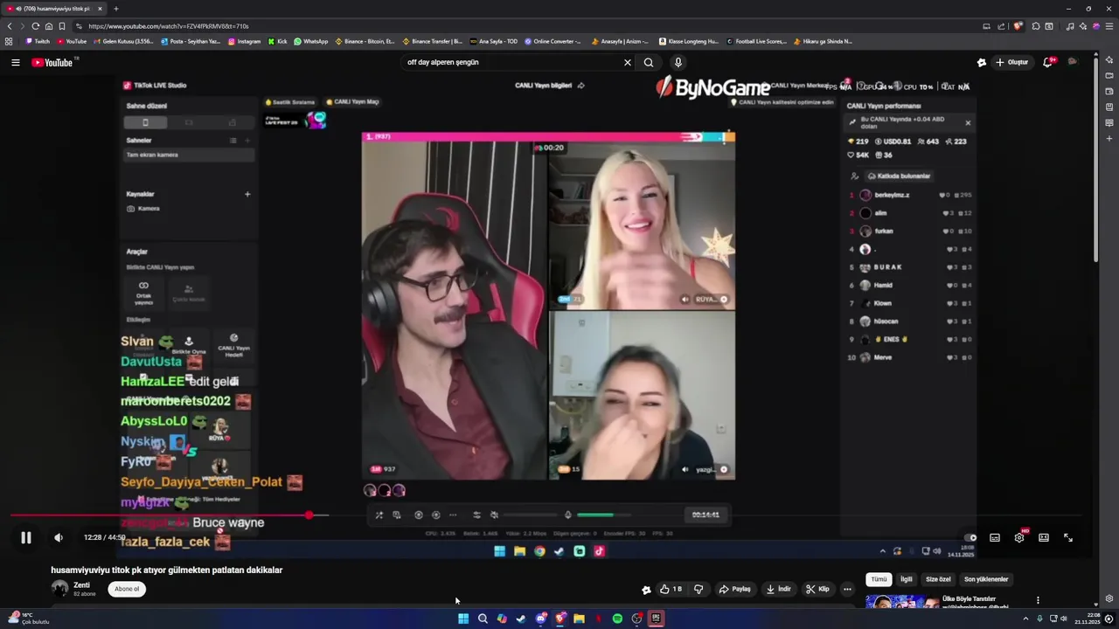
Task: Toggle autoplay switch in player
Action: pyautogui.click(x=970, y=538)
